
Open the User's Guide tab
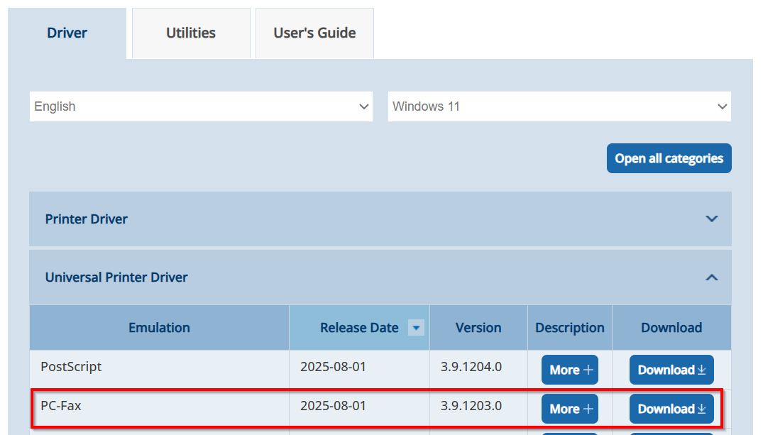click(x=314, y=33)
